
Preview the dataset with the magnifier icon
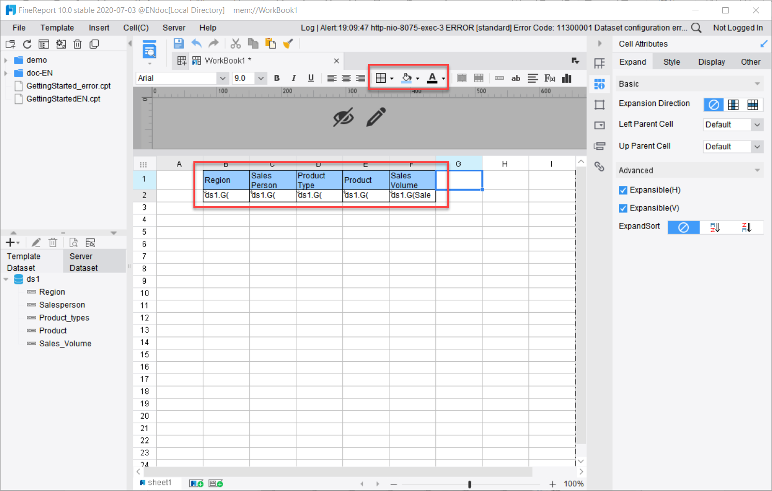[x=73, y=242]
